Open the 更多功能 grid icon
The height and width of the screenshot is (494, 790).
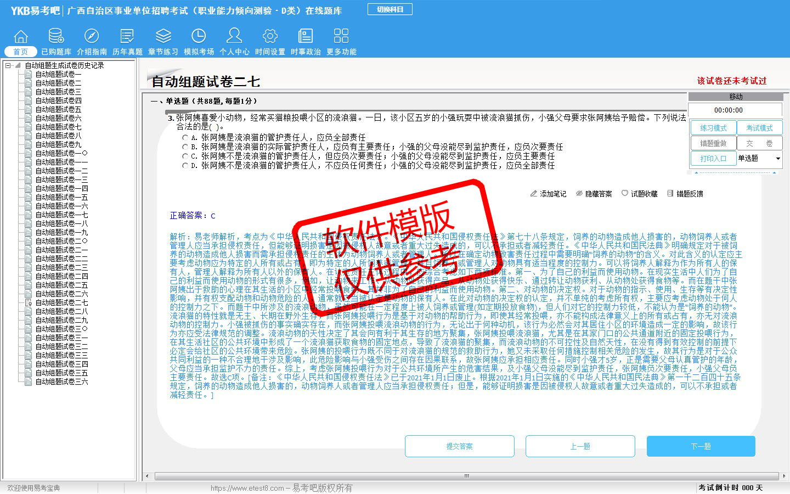click(x=341, y=37)
